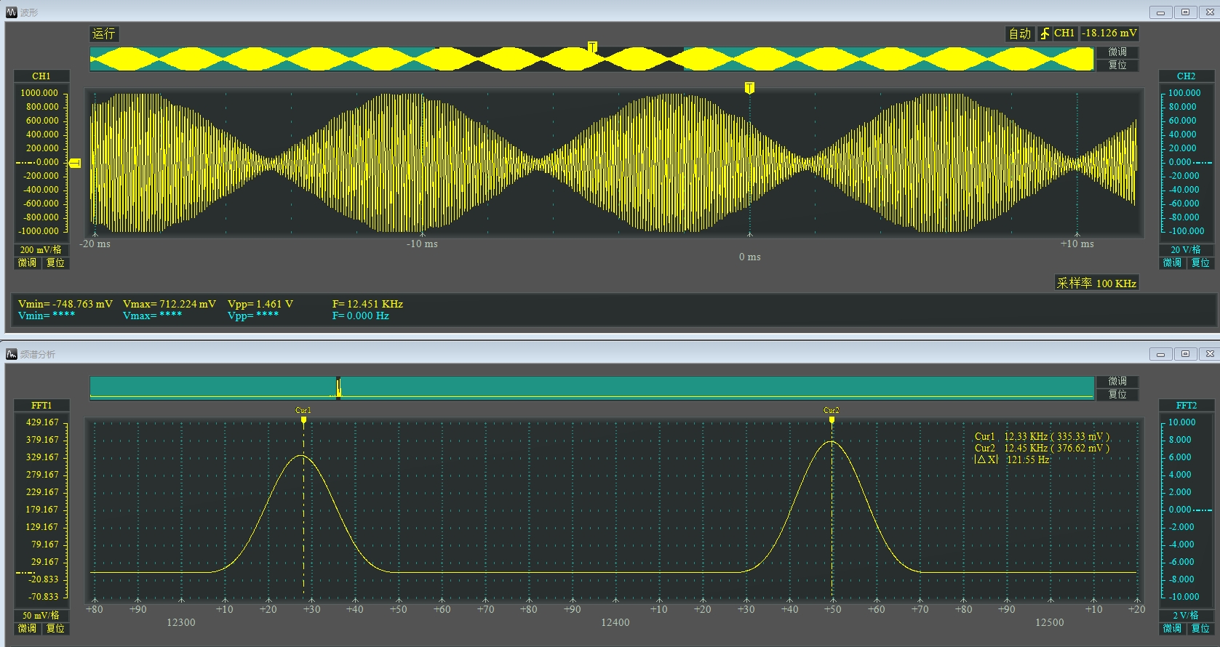Click the 自动 trigger mode button

(x=1020, y=33)
